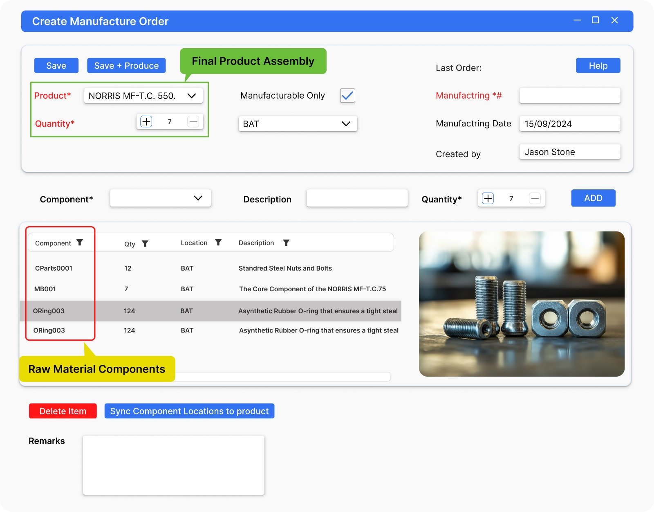Click Sync Component Locations to product
The width and height of the screenshot is (654, 512).
(x=189, y=411)
